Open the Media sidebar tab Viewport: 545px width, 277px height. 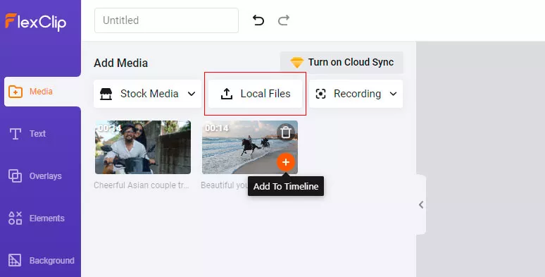point(42,92)
